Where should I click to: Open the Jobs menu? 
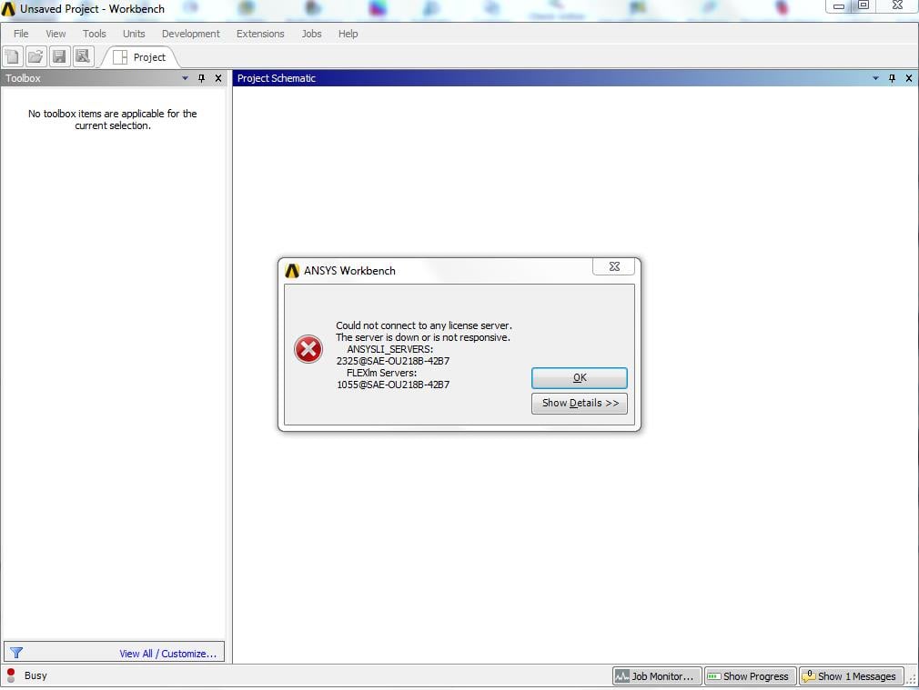coord(311,34)
